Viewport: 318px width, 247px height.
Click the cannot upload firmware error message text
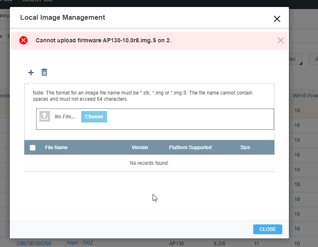tap(103, 40)
